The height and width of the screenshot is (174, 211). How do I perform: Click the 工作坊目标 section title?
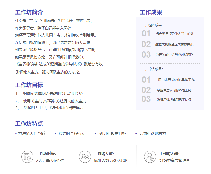(29, 85)
